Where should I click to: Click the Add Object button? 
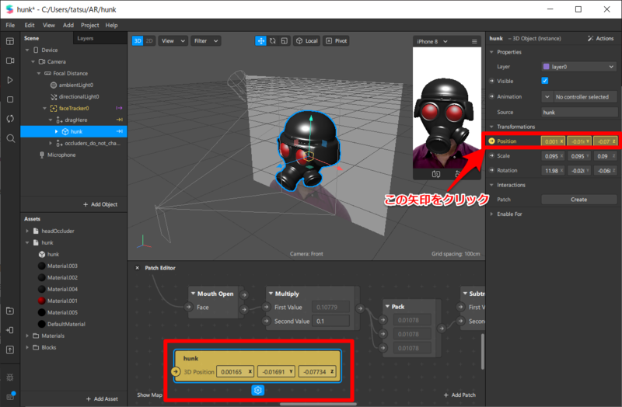click(100, 204)
